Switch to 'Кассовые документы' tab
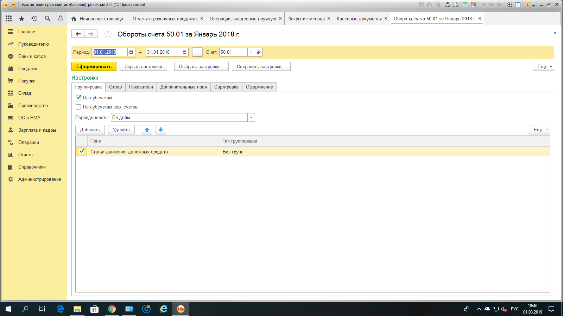Screen dimensions: 563x316 coord(359,19)
